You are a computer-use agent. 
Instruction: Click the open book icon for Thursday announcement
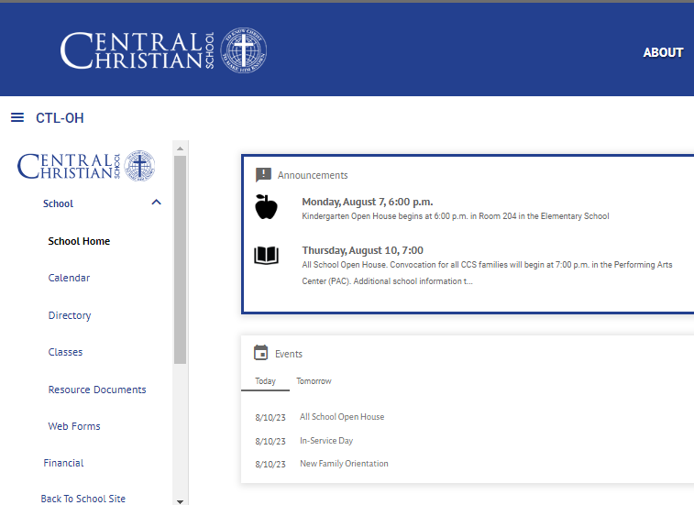266,256
